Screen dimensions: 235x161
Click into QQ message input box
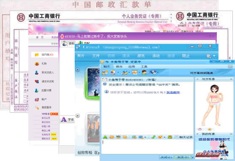pos(148,147)
